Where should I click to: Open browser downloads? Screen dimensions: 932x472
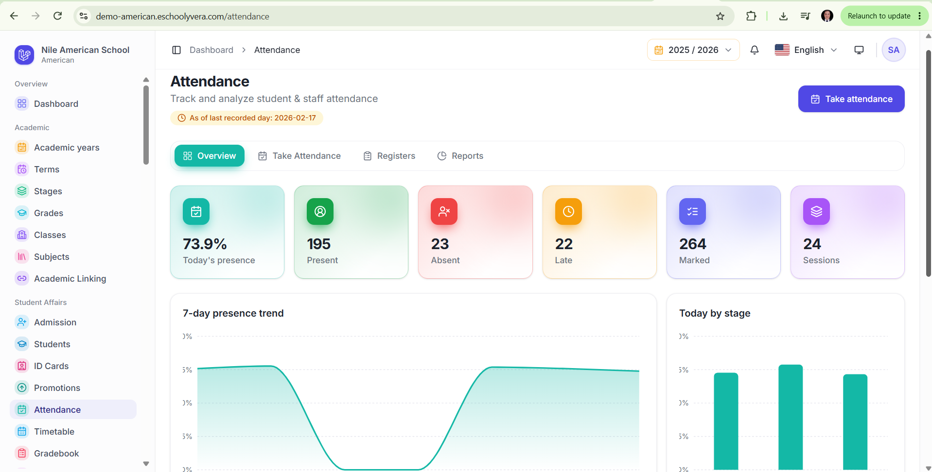783,16
